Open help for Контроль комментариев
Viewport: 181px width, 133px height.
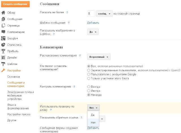tap(74, 87)
